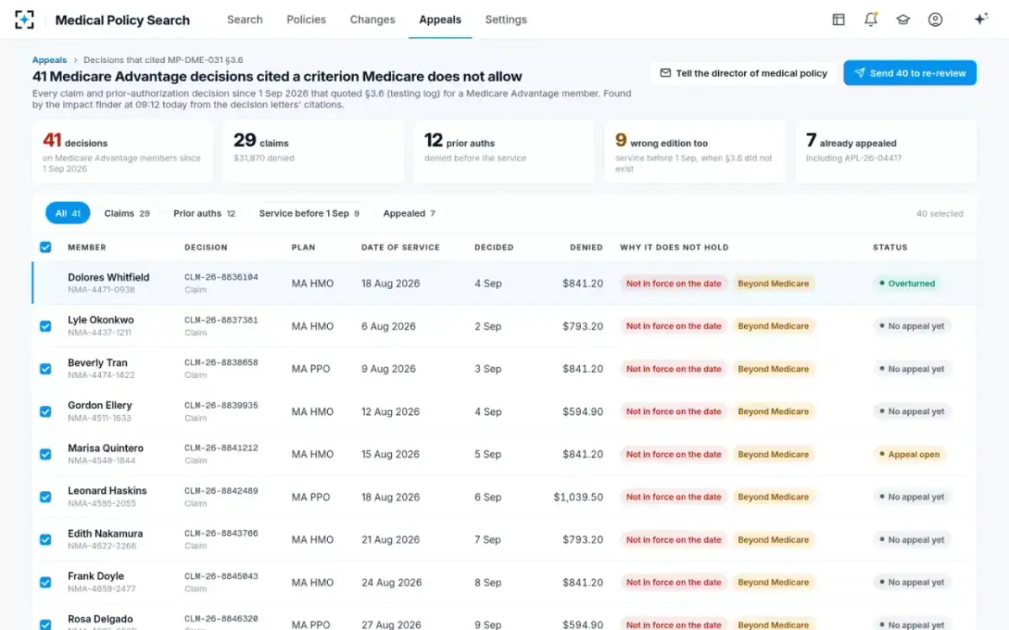The width and height of the screenshot is (1009, 630).
Task: Click Send 40 to re-review button
Action: click(x=910, y=73)
